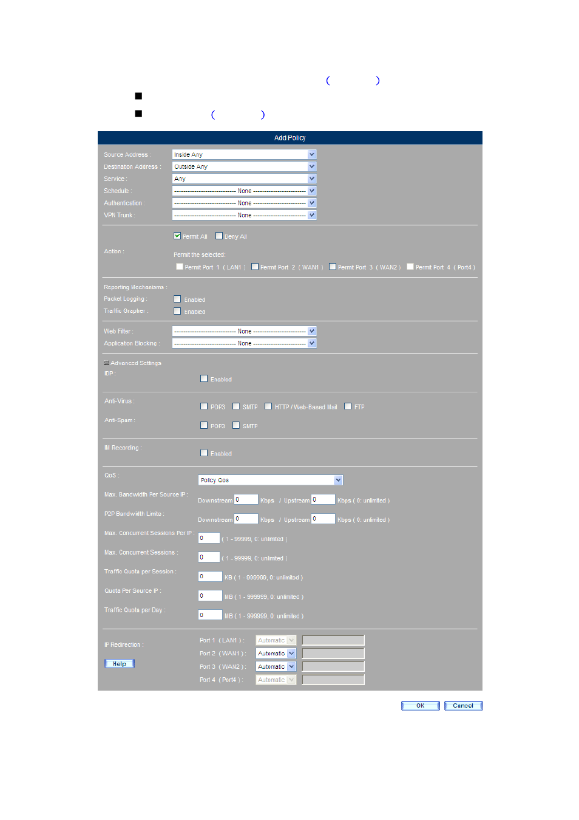The width and height of the screenshot is (579, 820).
Task: Click Reporting Mechanisms label
Action: point(135,287)
